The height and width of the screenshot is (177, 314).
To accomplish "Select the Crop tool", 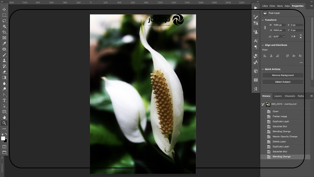I will click(x=4, y=32).
